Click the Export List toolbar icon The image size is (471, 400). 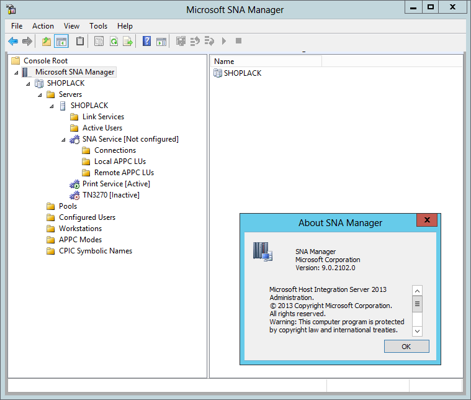click(128, 41)
